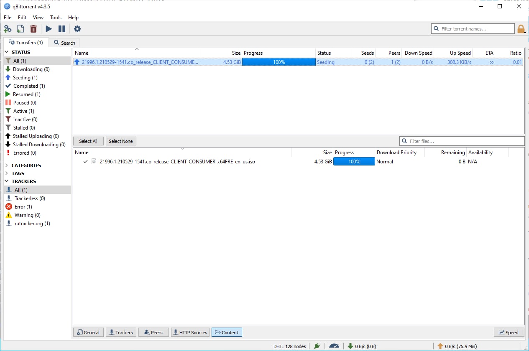This screenshot has height=351, width=529.
Task: Click the Seeding status cell of the torrent
Action: [x=326, y=62]
